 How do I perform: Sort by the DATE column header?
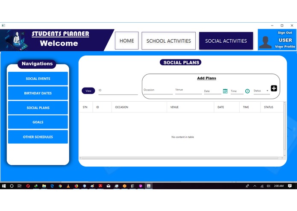tap(227, 107)
